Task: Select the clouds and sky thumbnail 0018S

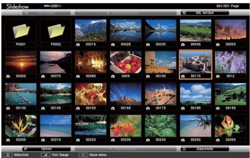Action: [196, 94]
